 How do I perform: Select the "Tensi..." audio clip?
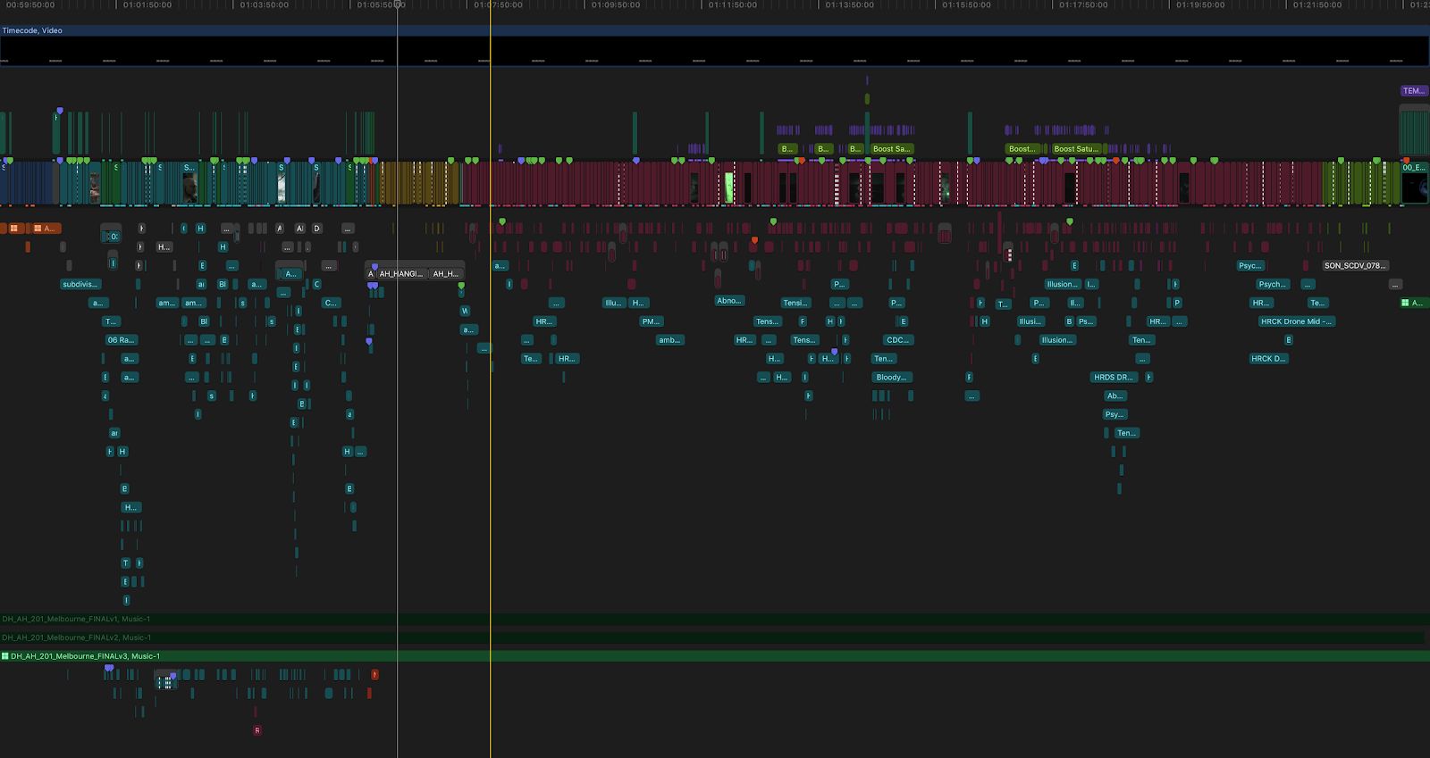click(x=795, y=303)
